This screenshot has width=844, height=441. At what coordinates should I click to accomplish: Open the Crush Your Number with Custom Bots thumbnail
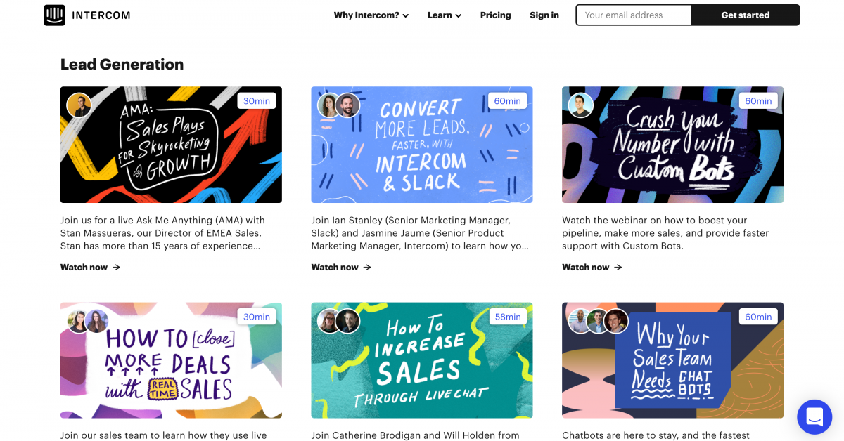click(672, 145)
